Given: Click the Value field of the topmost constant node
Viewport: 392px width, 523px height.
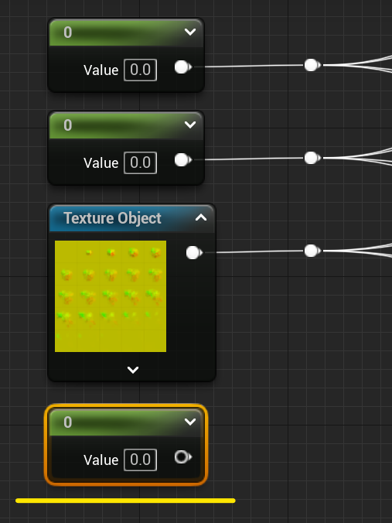Looking at the screenshot, I should point(141,70).
